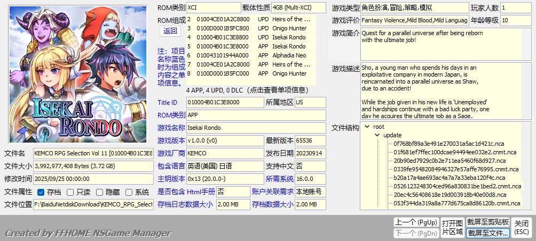Open image area with 打开图片区域

(452, 227)
